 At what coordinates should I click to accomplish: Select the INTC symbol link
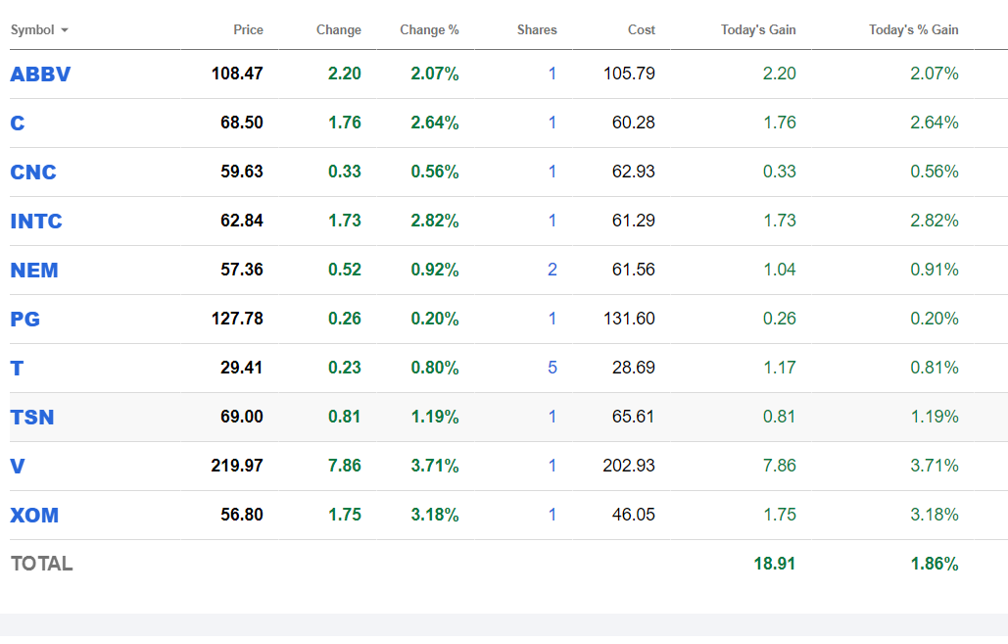[36, 222]
